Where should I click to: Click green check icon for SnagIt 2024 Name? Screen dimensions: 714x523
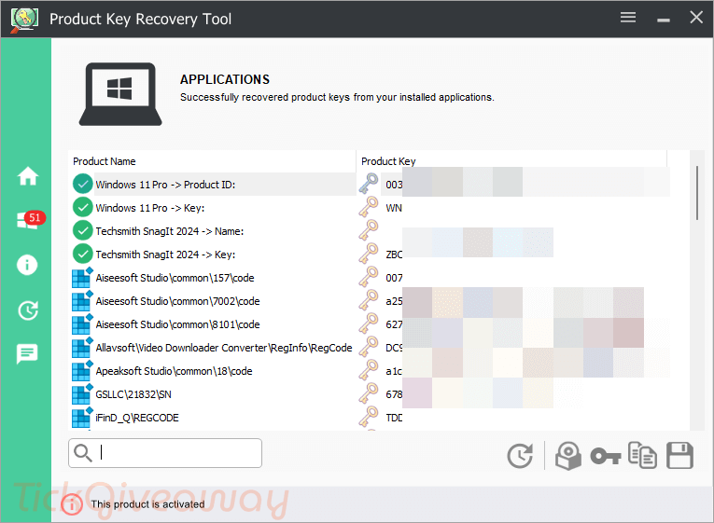[83, 231]
